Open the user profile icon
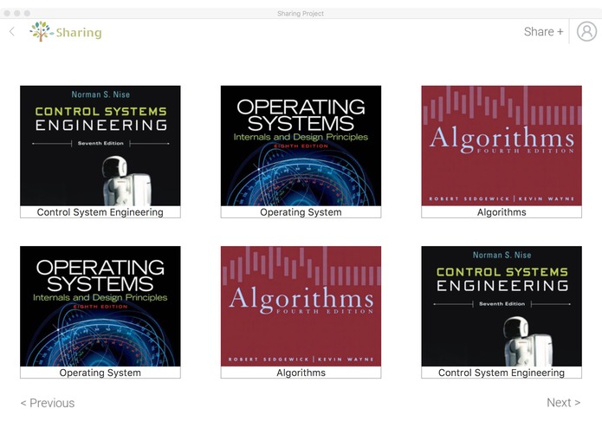Viewport: 602px width, 428px height. coord(586,31)
